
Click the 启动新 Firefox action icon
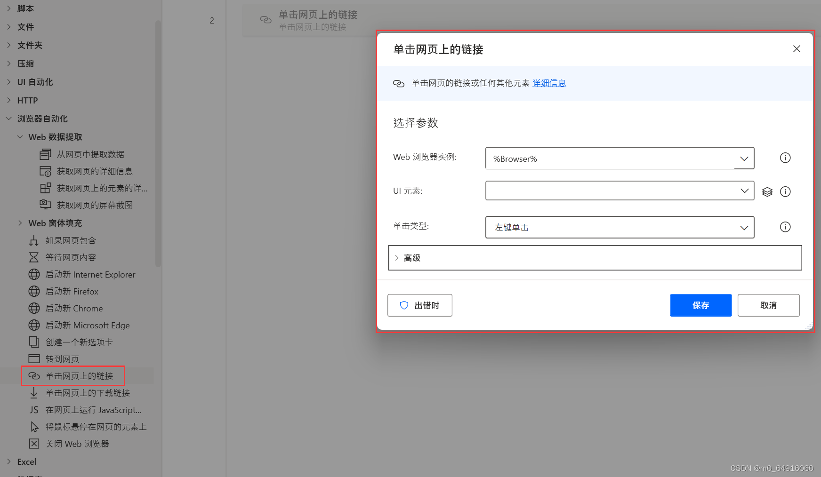(x=34, y=291)
